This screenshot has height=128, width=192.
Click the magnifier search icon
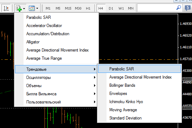tap(178, 8)
